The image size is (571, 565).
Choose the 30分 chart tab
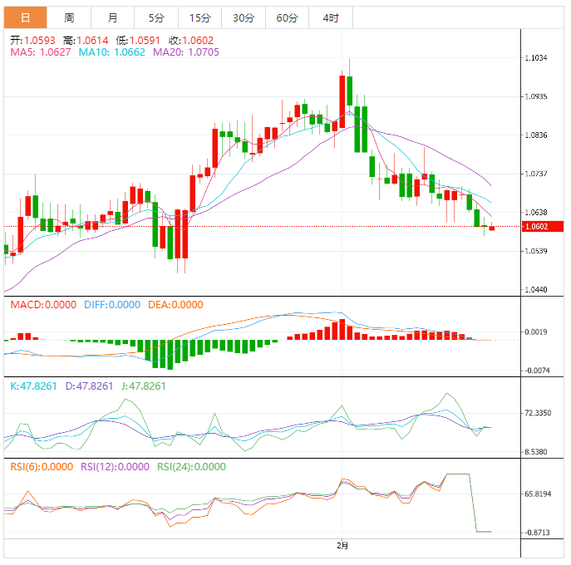[x=244, y=17]
